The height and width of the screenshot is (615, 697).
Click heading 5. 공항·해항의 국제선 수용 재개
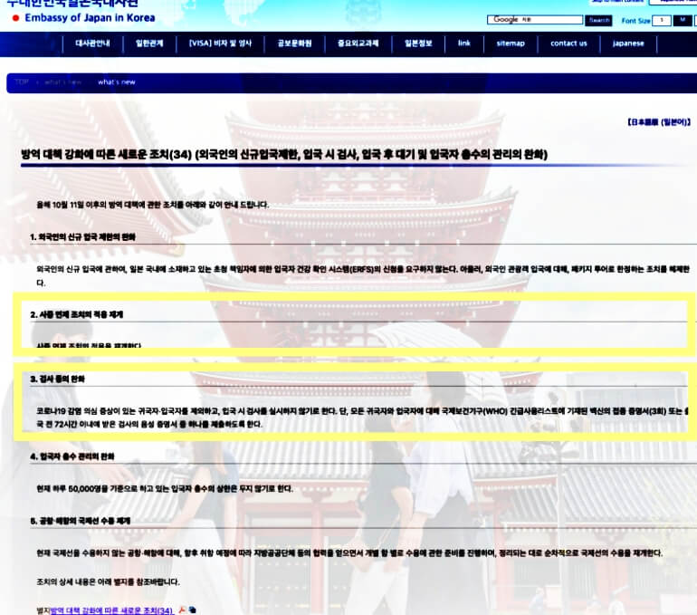80,521
